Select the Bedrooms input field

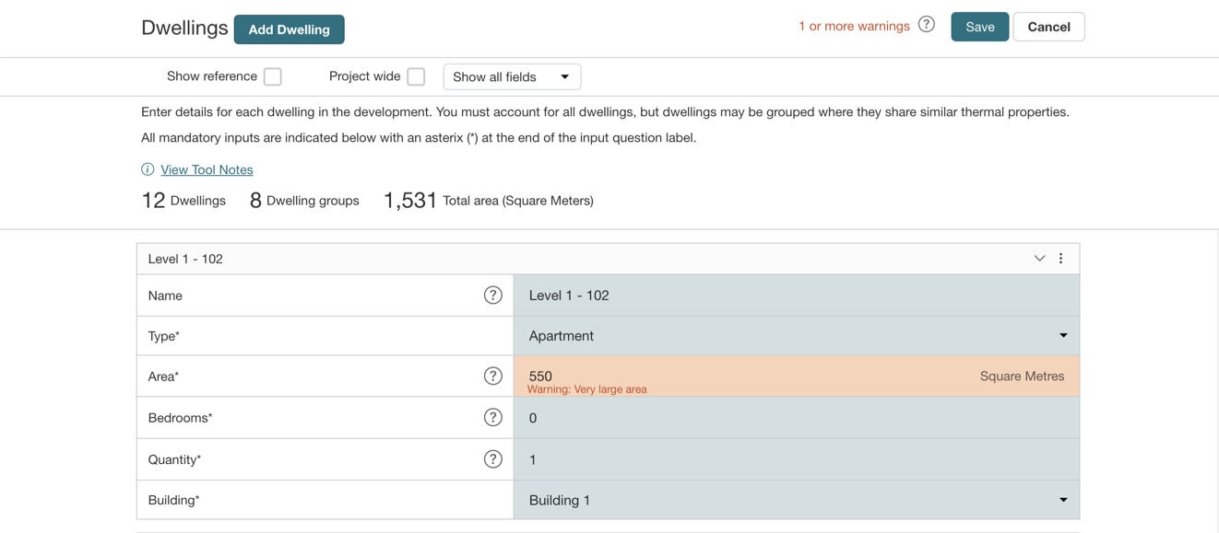point(796,418)
